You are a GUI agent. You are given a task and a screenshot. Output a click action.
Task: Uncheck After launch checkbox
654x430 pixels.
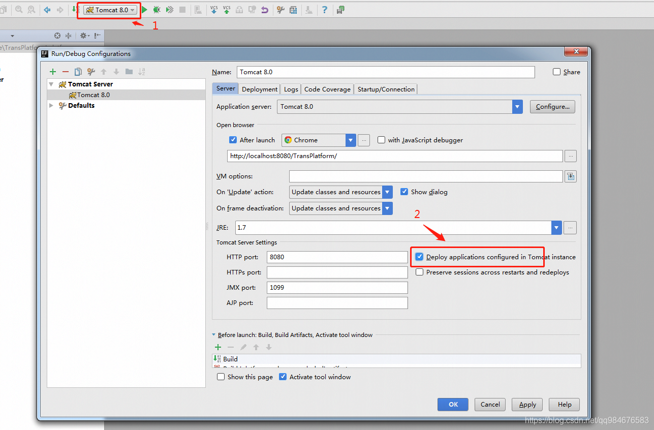tap(233, 140)
